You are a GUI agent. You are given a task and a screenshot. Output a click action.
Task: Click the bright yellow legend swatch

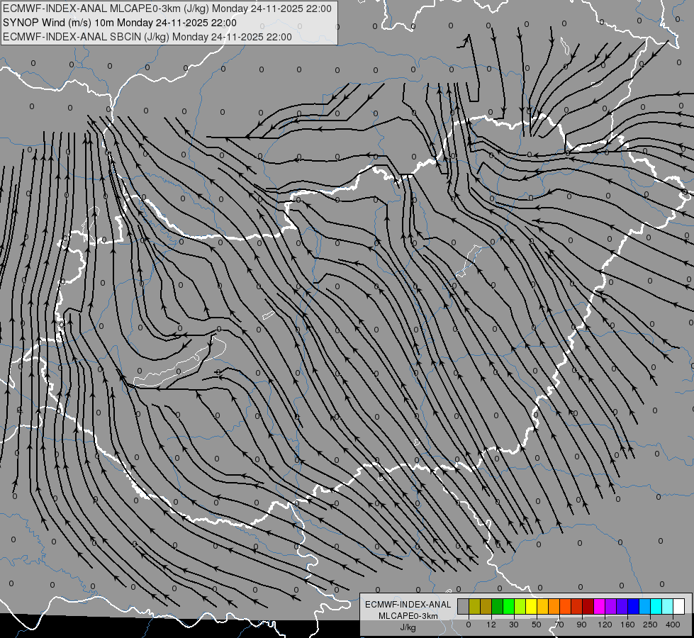coord(532,606)
